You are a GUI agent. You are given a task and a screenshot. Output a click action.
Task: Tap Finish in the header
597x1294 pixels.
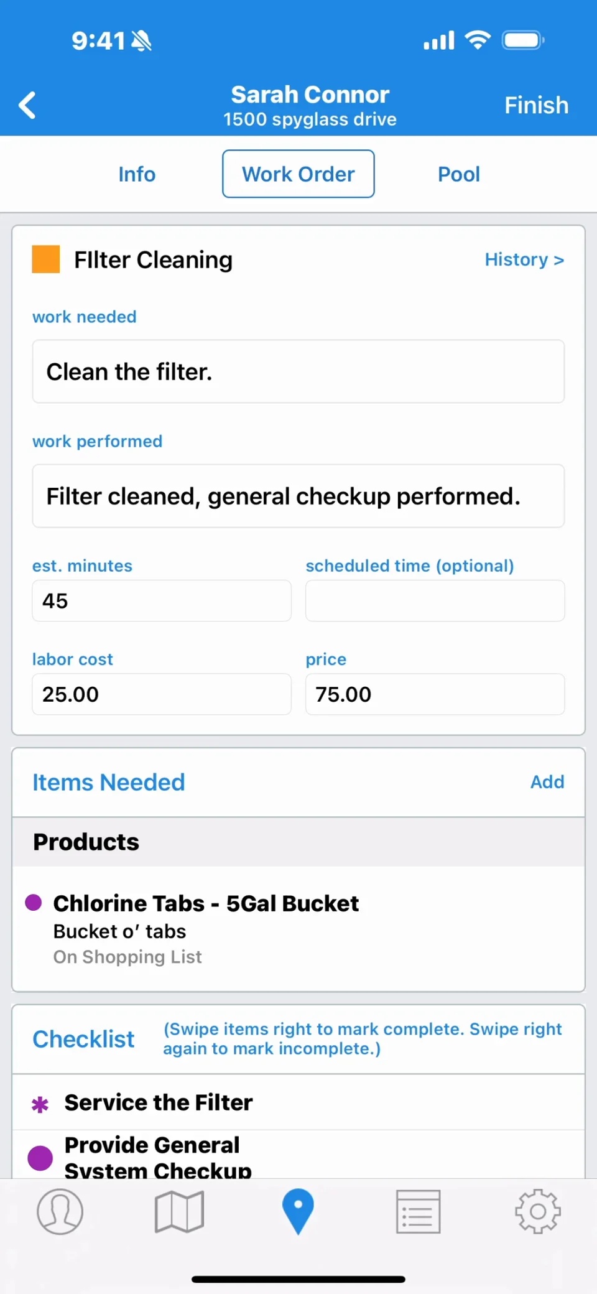coord(536,105)
